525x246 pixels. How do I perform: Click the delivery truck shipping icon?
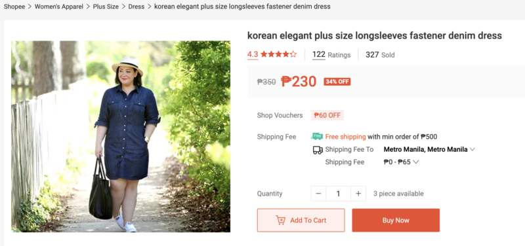(x=318, y=150)
